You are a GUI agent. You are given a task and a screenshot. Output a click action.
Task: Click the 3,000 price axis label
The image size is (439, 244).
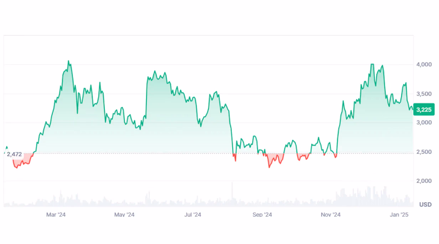424,123
